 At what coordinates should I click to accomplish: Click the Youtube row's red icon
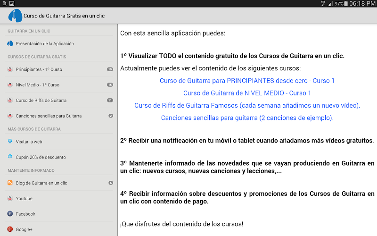point(10,198)
